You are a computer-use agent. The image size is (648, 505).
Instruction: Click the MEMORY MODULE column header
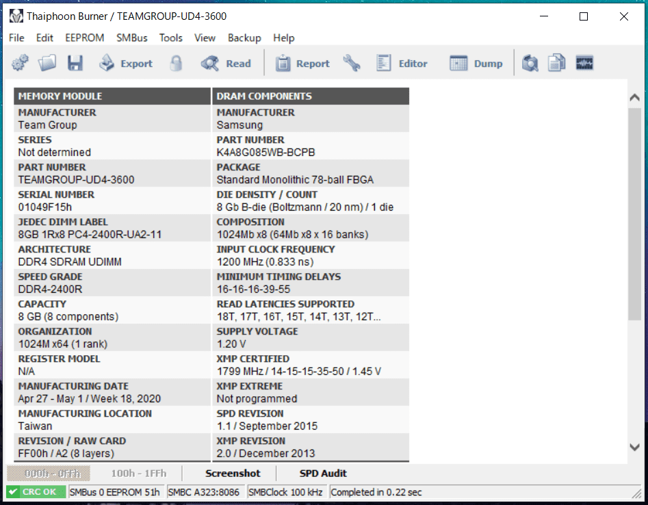click(112, 96)
